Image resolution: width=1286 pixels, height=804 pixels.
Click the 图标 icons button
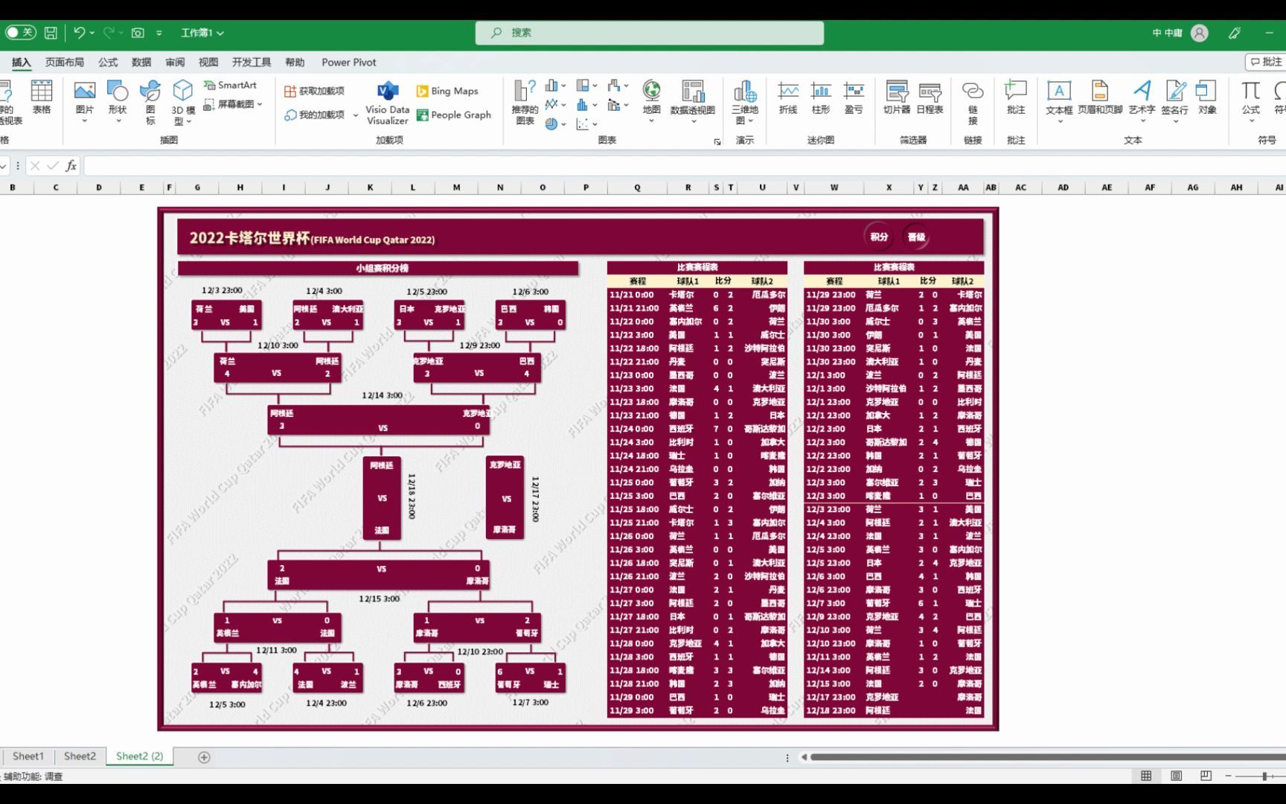click(150, 101)
